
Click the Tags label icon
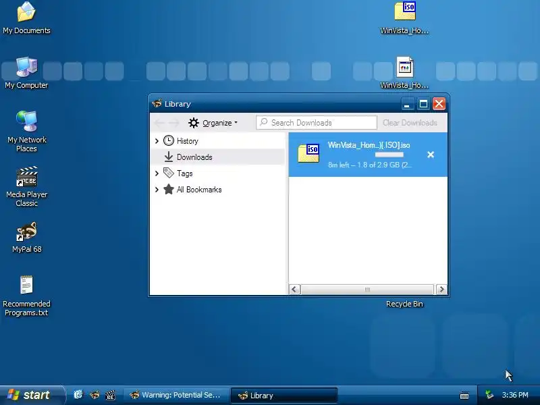pyautogui.click(x=168, y=173)
